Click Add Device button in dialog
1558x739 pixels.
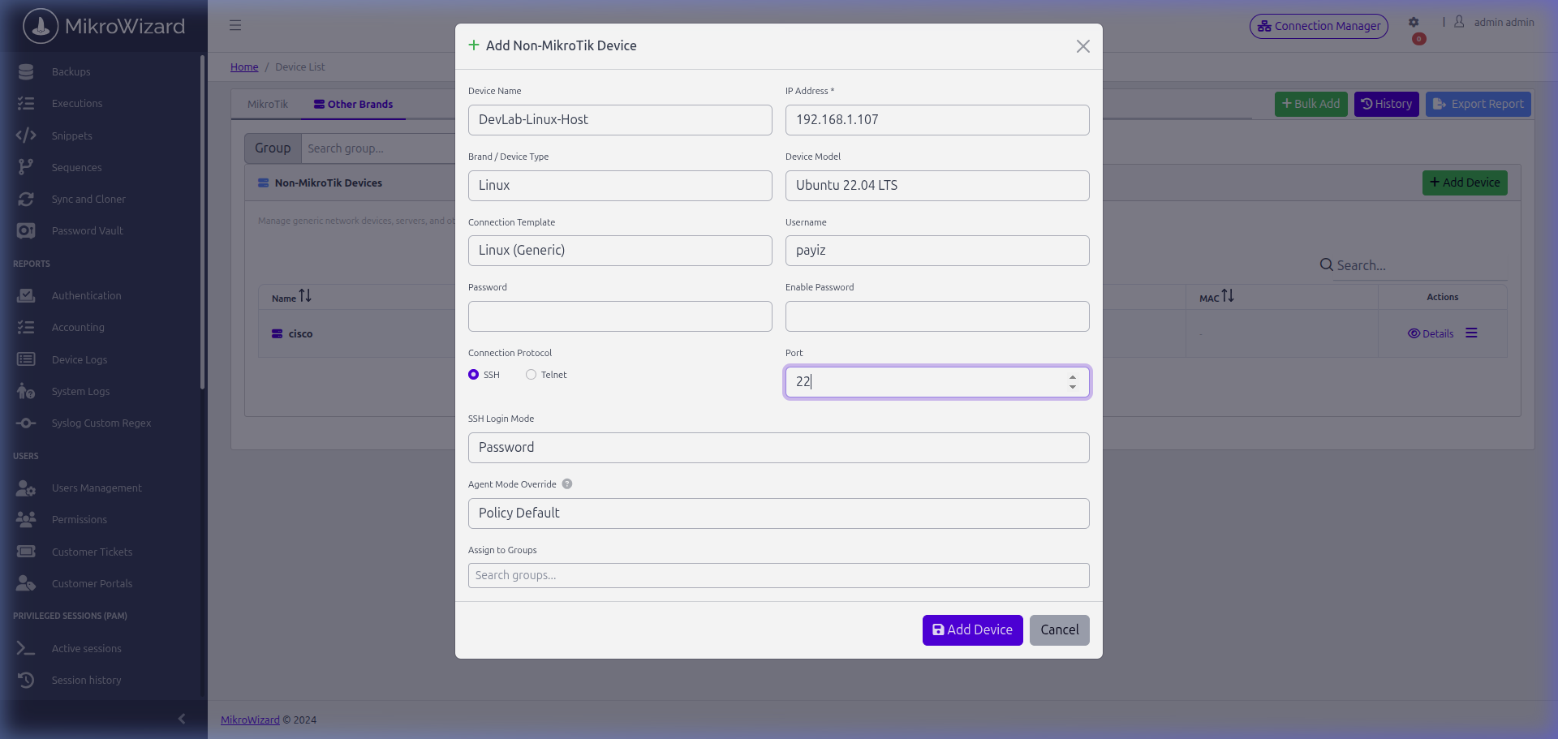pos(973,630)
